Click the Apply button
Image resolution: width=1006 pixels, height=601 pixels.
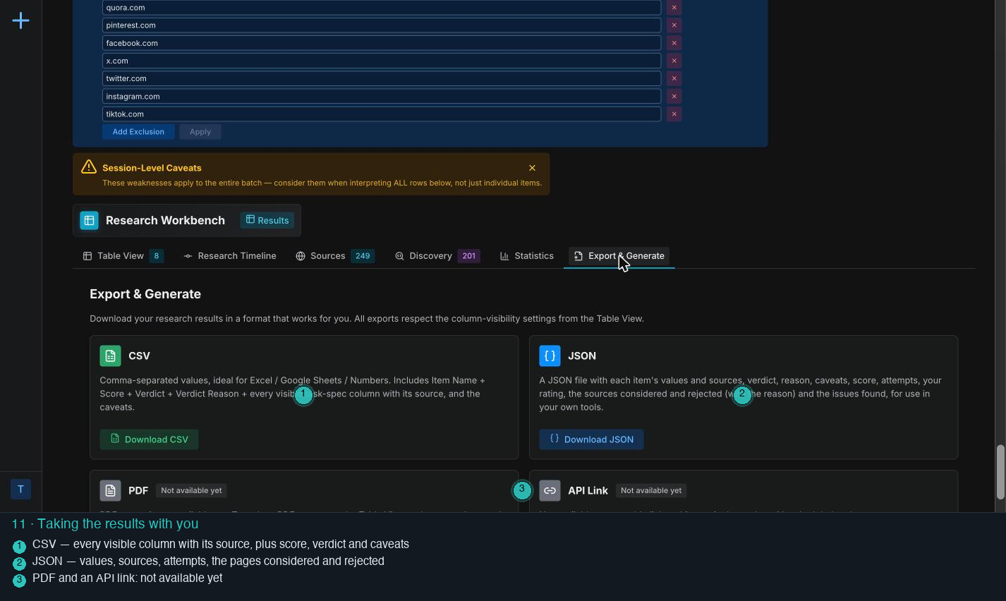click(x=200, y=131)
